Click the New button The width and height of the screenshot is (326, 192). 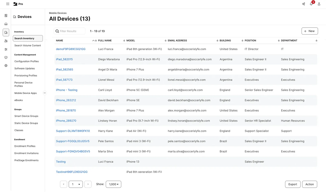pos(310,31)
